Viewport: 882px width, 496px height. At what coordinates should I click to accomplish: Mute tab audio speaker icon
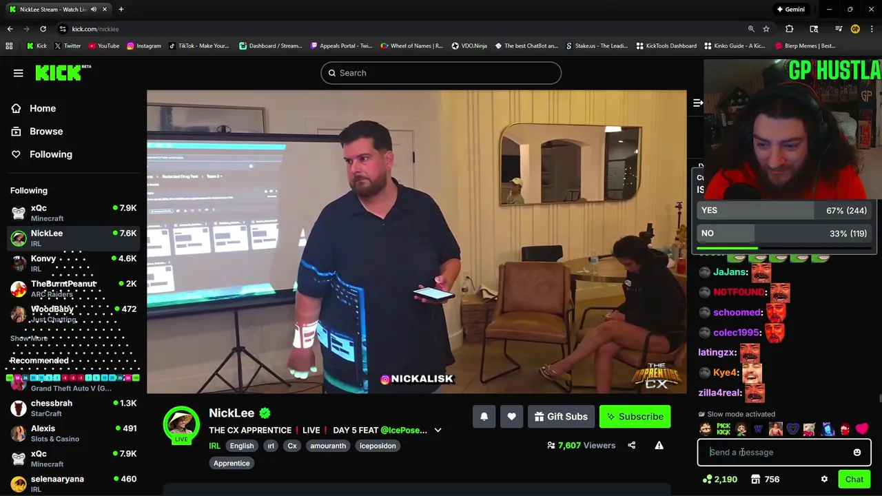(x=94, y=9)
